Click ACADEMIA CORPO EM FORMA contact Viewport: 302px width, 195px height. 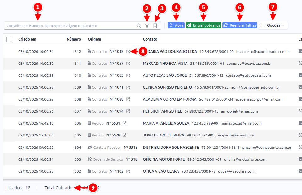coord(170,99)
